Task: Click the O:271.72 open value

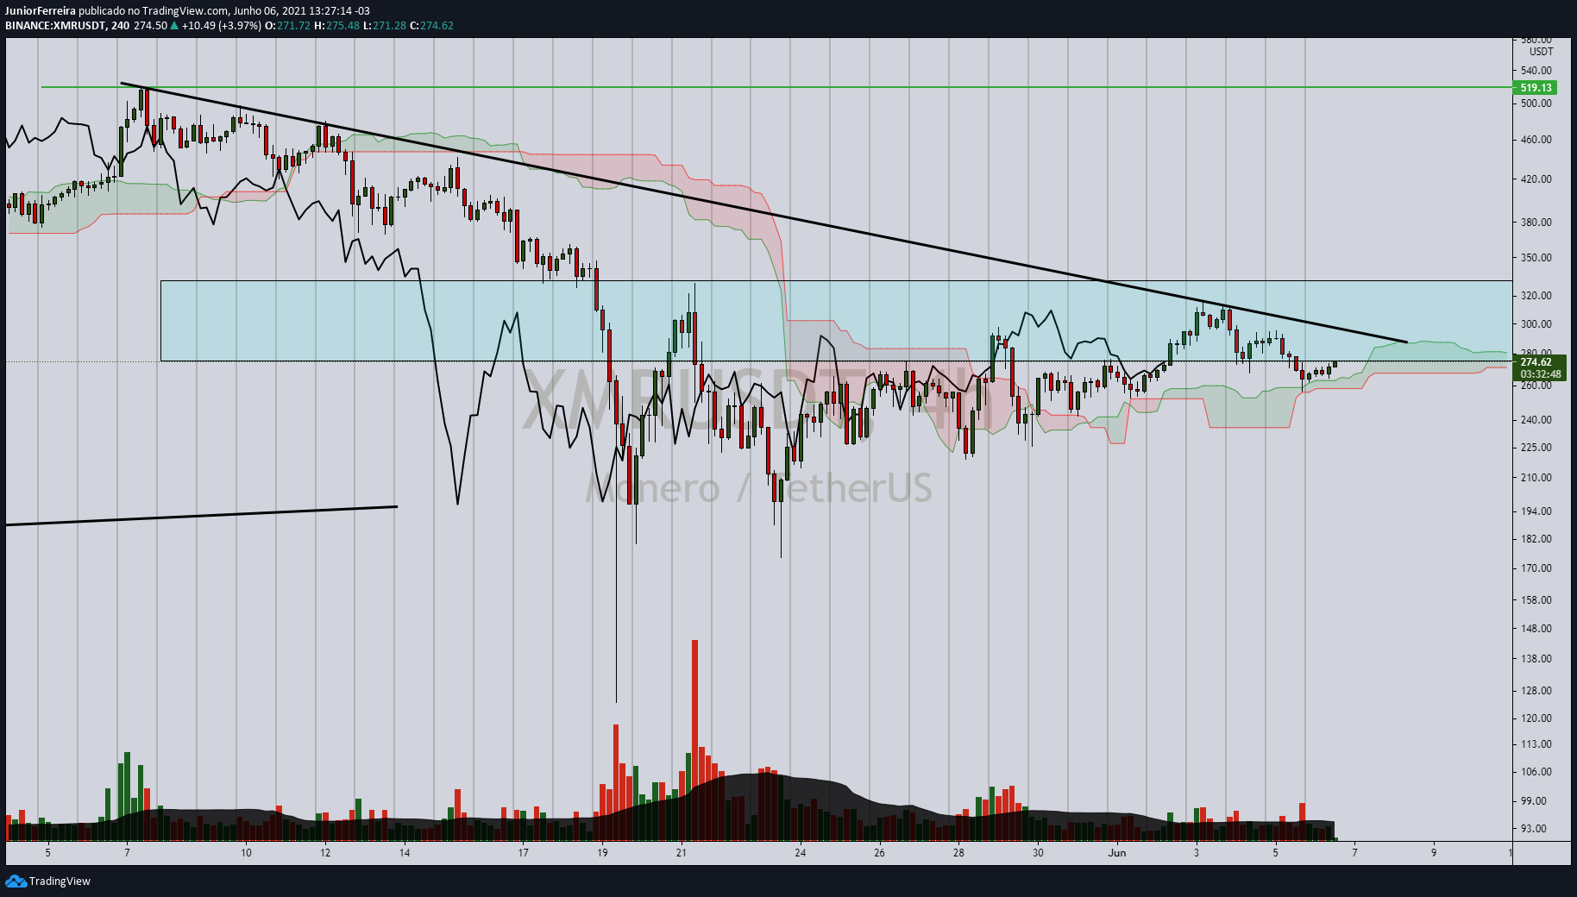Action: click(287, 26)
